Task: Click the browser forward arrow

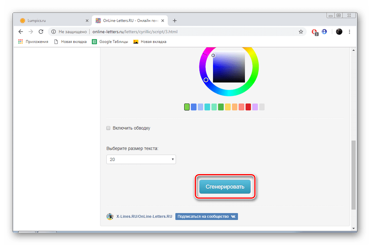Action: click(31, 32)
